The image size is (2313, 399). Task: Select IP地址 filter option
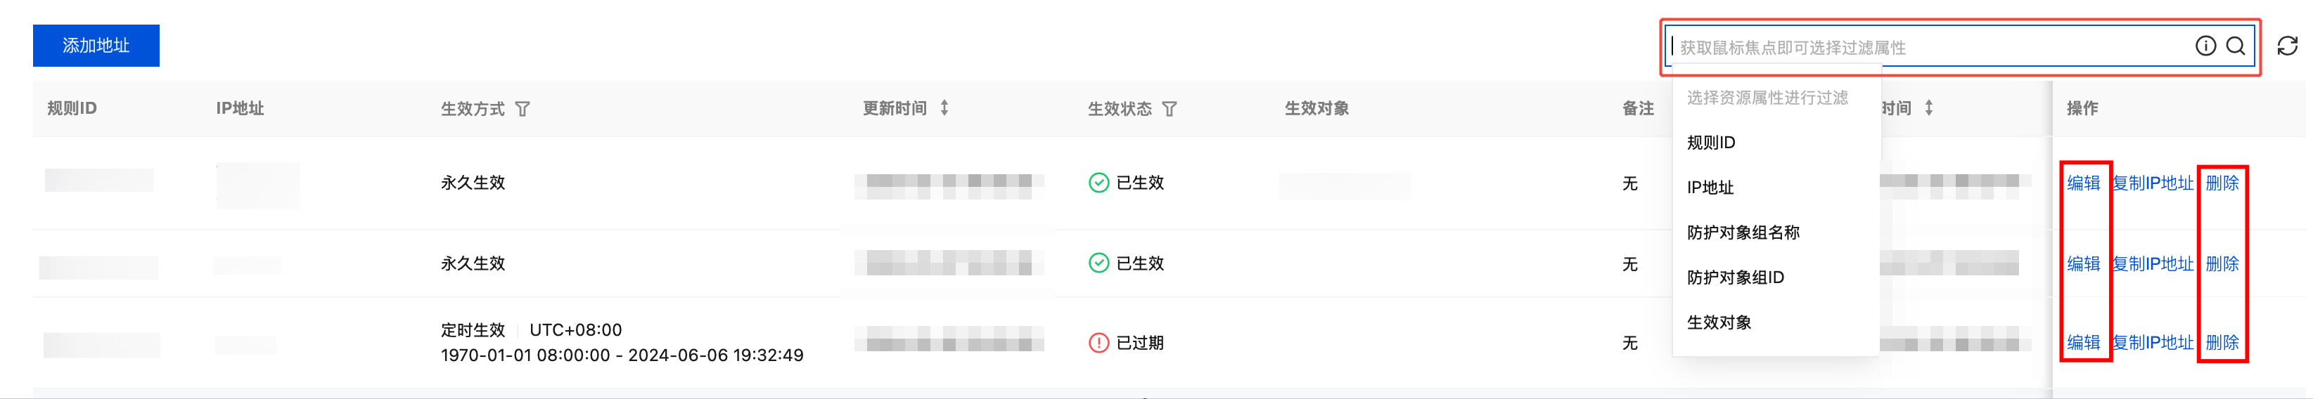coord(1710,188)
